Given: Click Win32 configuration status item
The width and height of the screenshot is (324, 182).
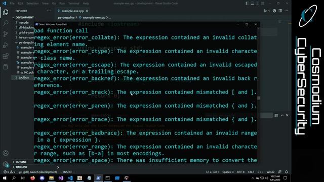Looking at the screenshot, I should [270, 172].
